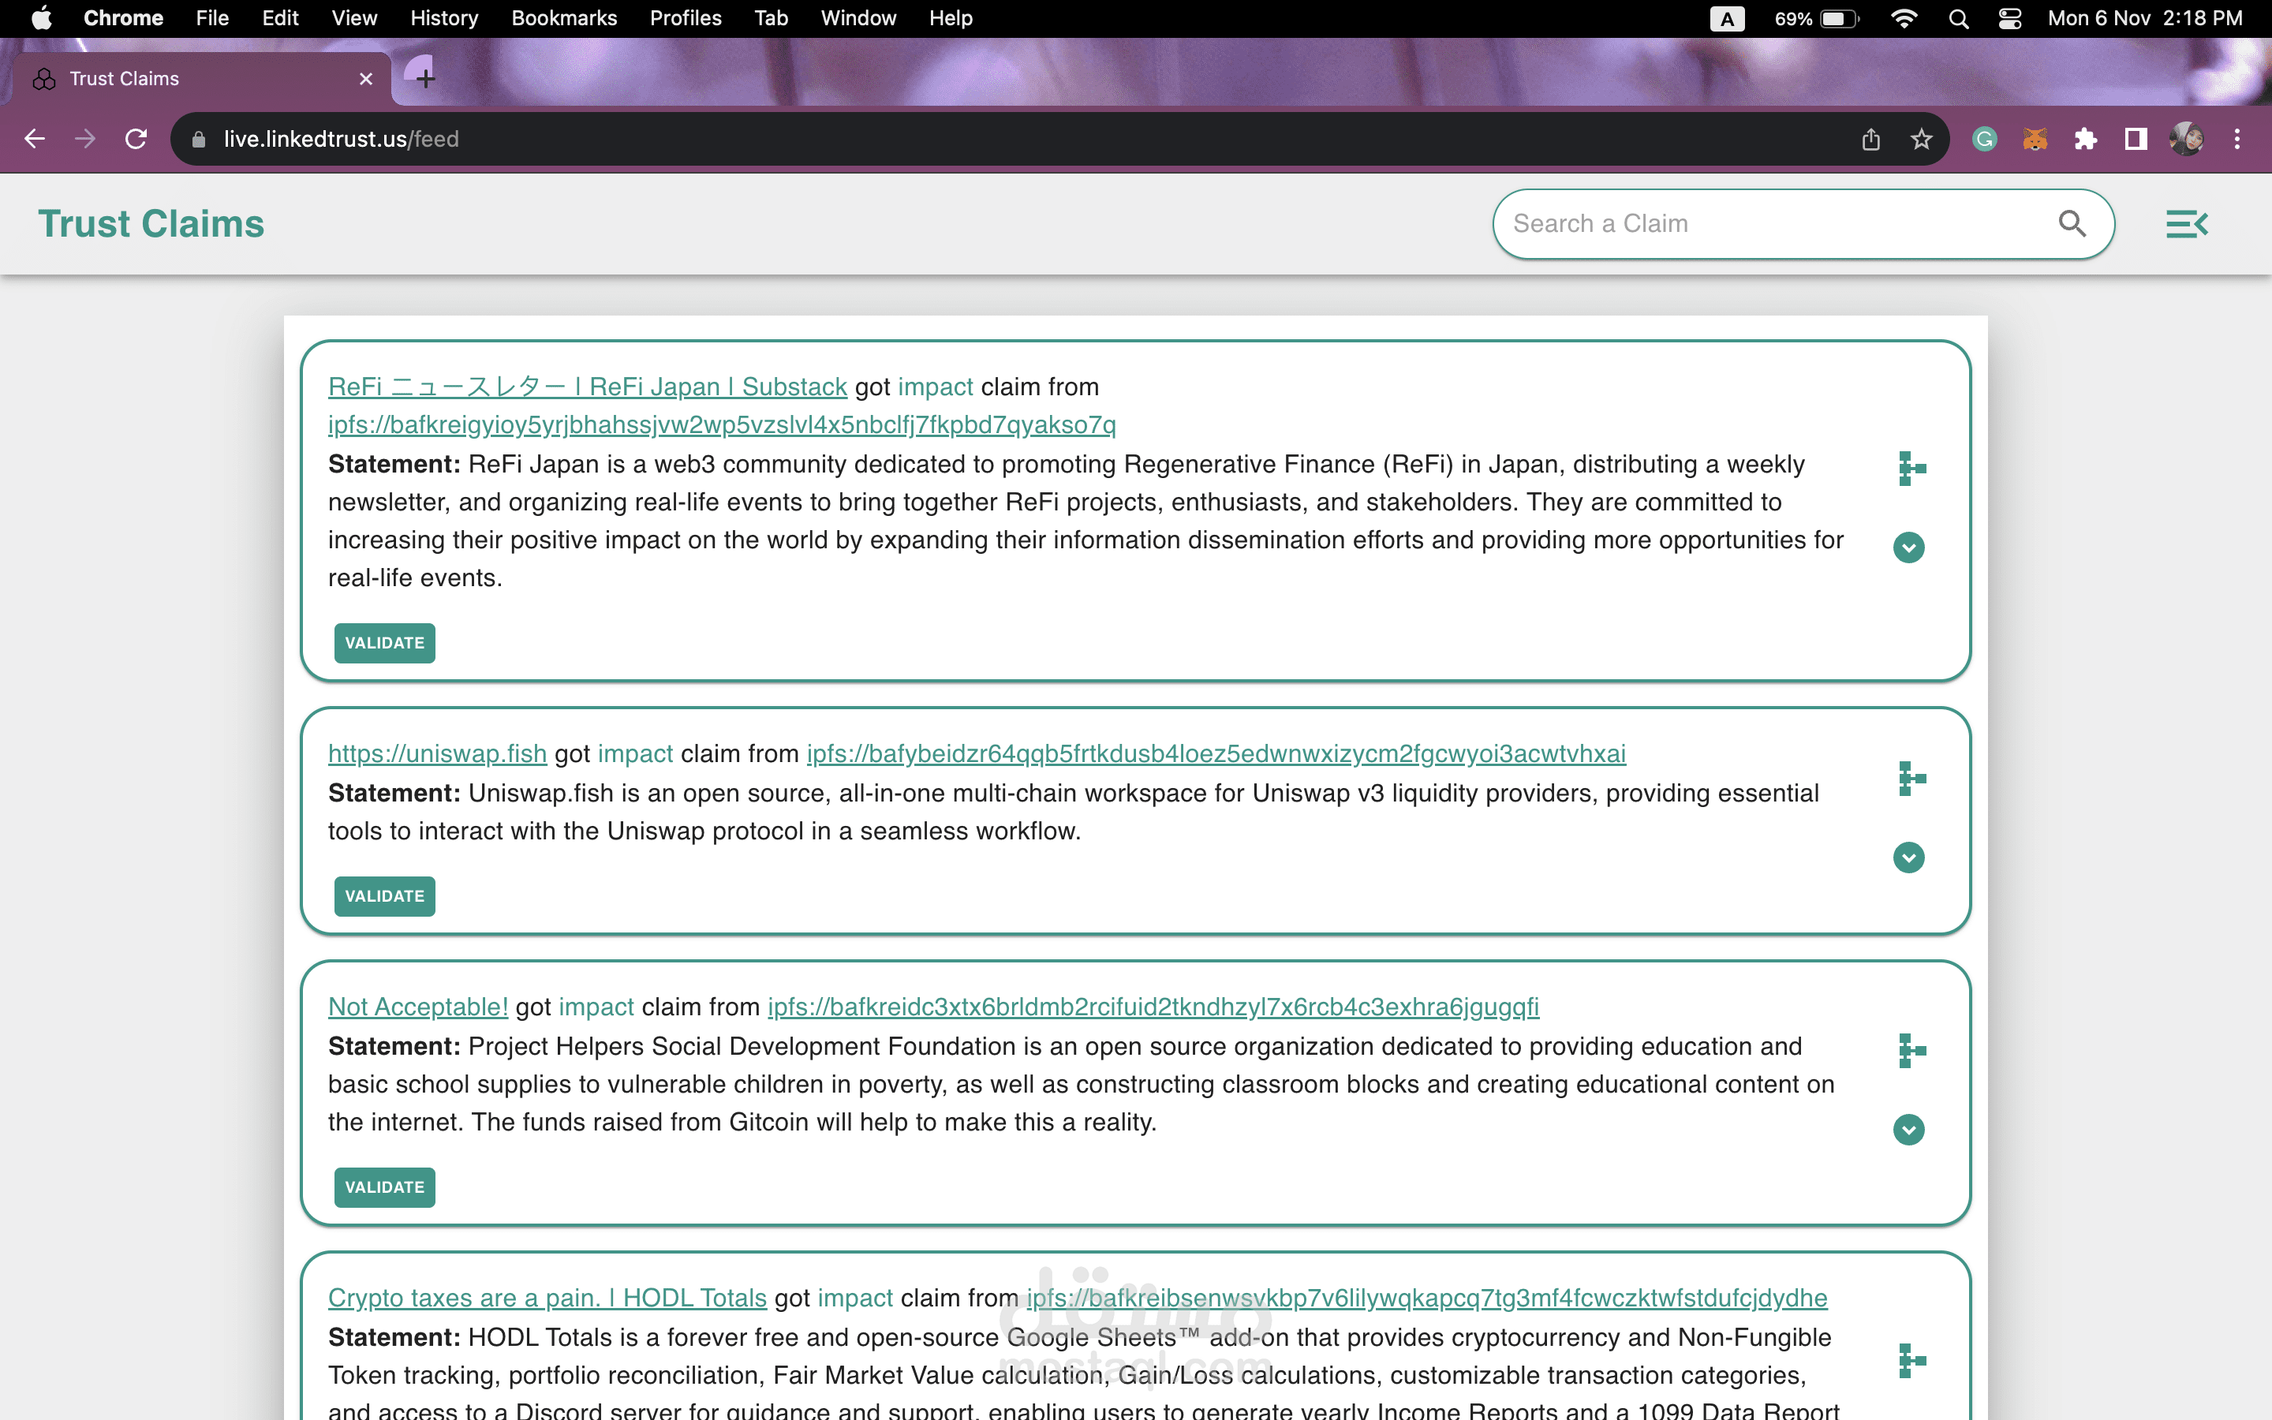Close the Trust Claims tab

[366, 79]
